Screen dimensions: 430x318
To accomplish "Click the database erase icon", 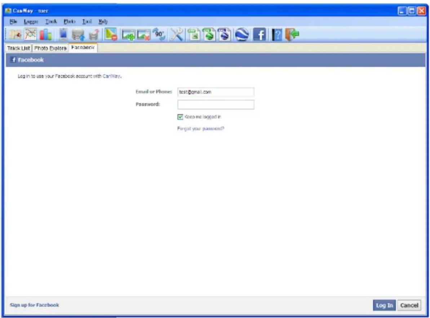I will coord(94,35).
